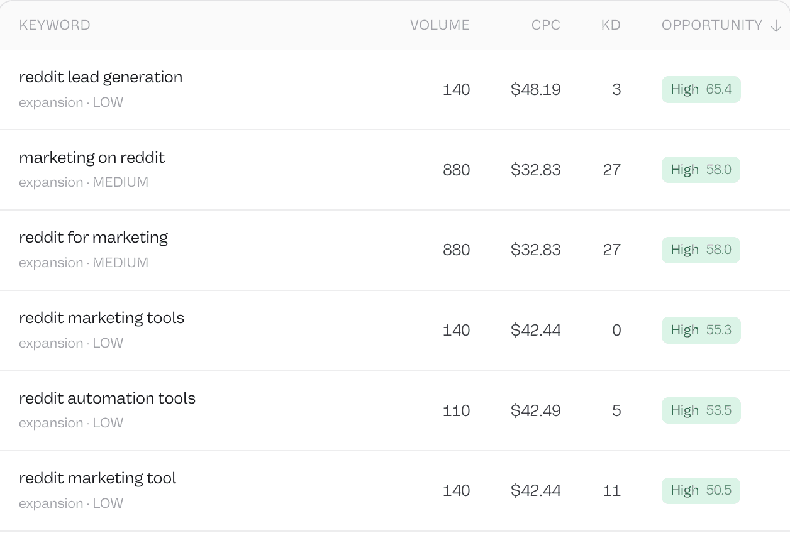Click volume 140 for reddit marketing tool
This screenshot has height=533, width=790.
point(457,491)
